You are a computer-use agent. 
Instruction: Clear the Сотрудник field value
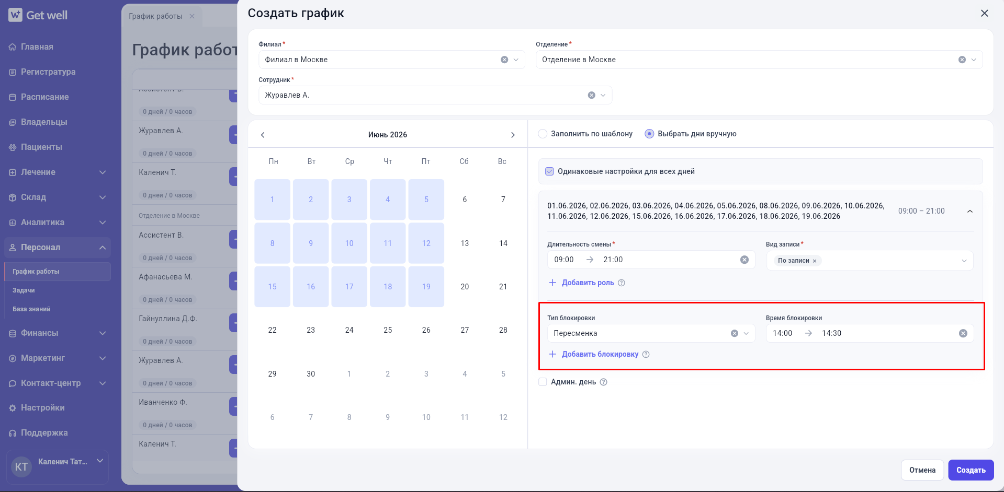coord(591,95)
